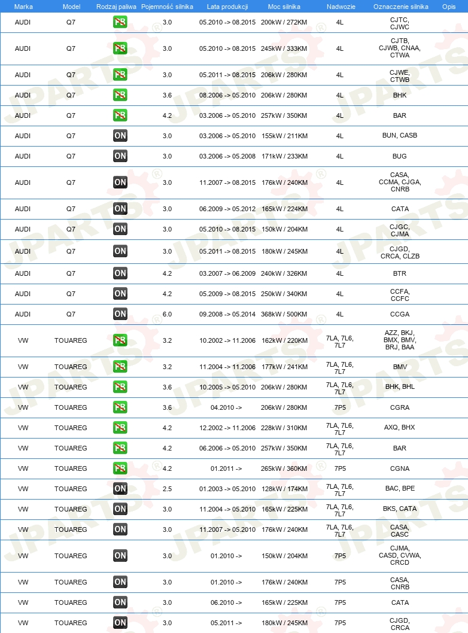Click the engine codes BAC, BPE
468x633 pixels.
[x=400, y=488]
